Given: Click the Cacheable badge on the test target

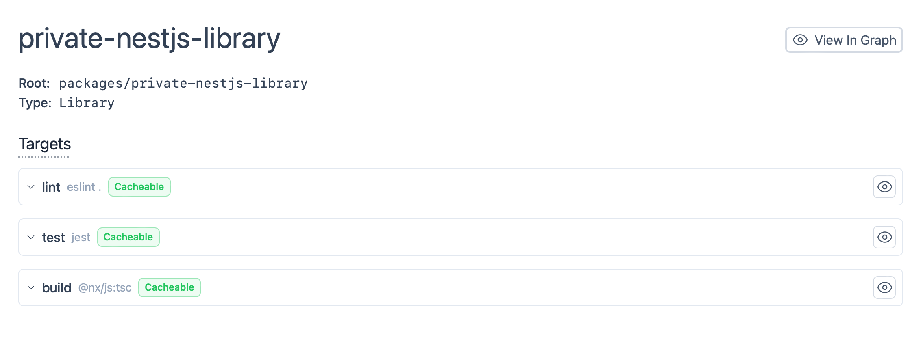Looking at the screenshot, I should coord(128,237).
